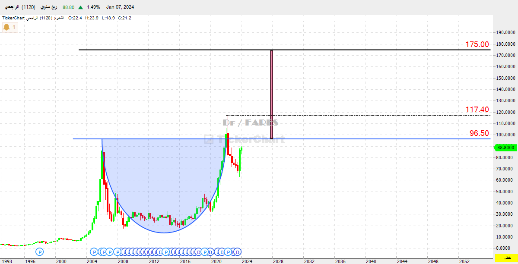This screenshot has height=264, width=518.
Task: Select the blue horizontal line at 96.50
Action: 281,138
